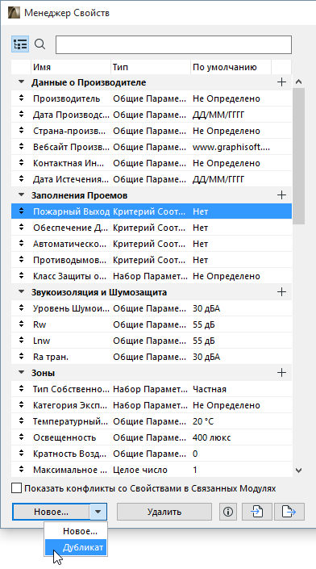This screenshot has height=569, width=316.
Task: Collapse the Звукоизоляция и Шумозащита group
Action: pyautogui.click(x=22, y=291)
